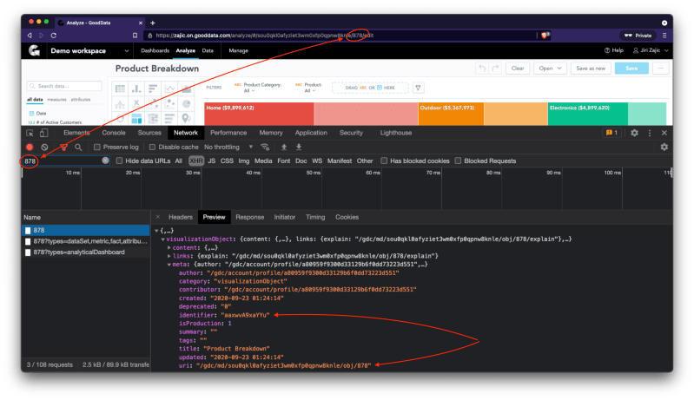Select the geo pushpin map icon
Image resolution: width=694 pixels, height=400 pixels.
[x=187, y=119]
